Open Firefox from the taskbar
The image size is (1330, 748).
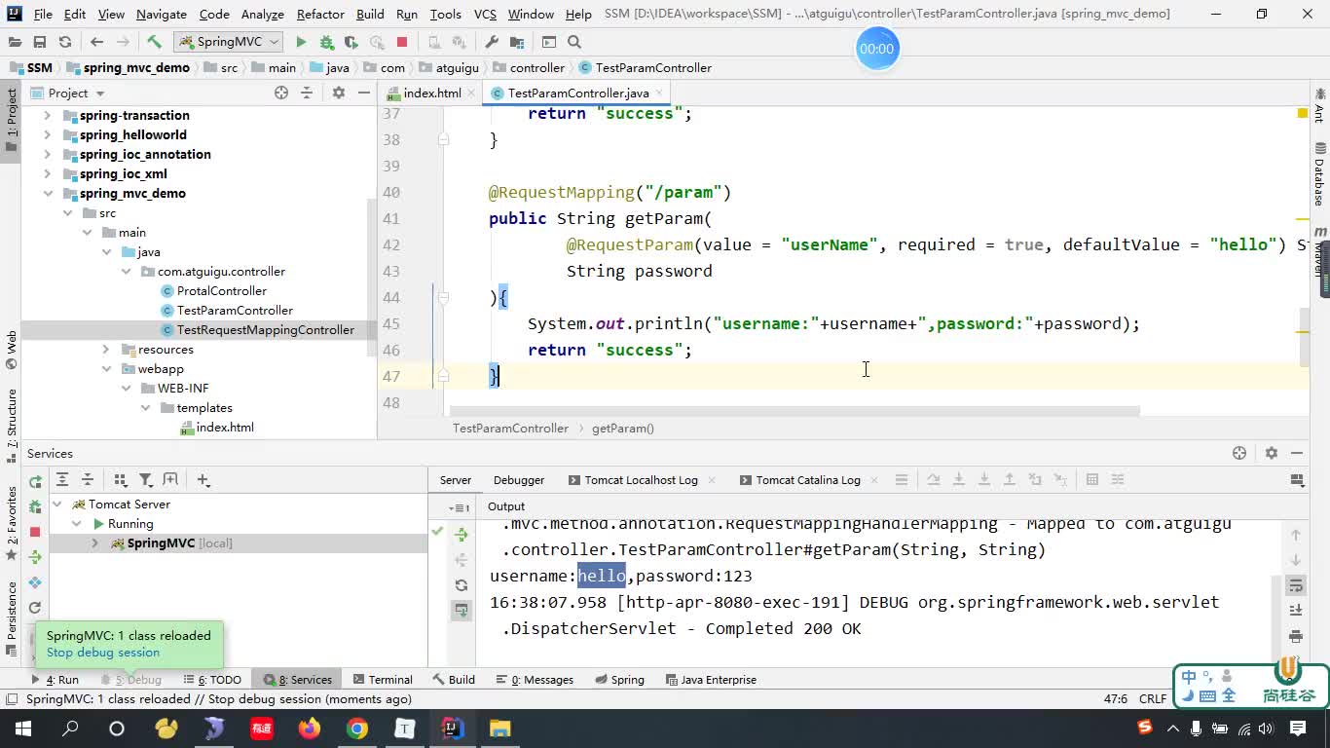coord(310,728)
